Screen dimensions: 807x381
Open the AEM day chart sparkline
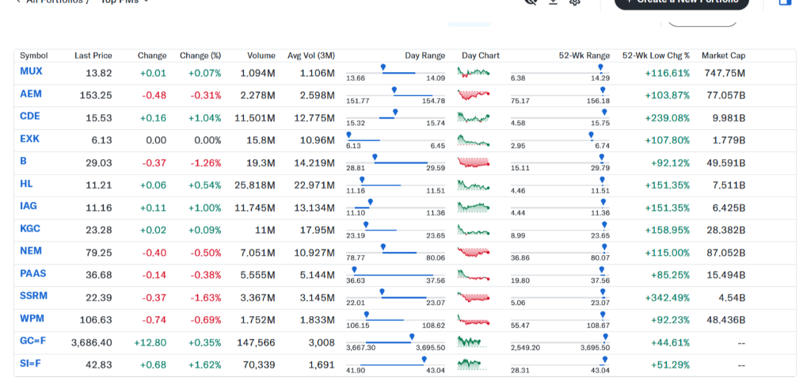coord(474,96)
